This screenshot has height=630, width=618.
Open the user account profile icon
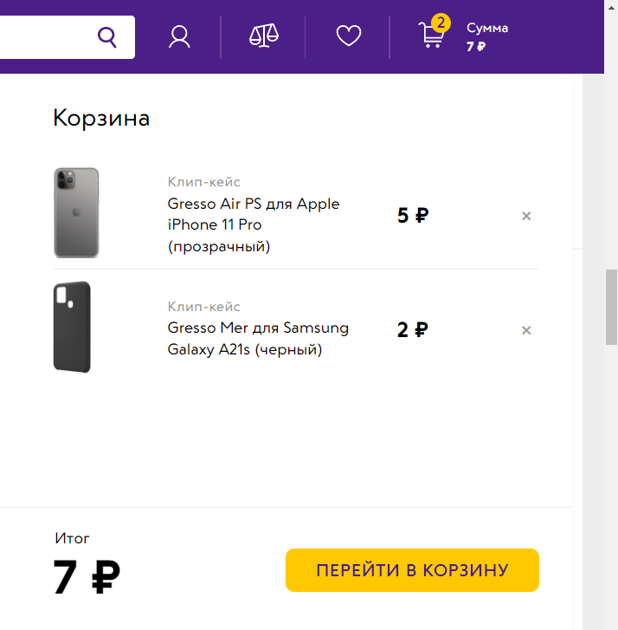179,36
